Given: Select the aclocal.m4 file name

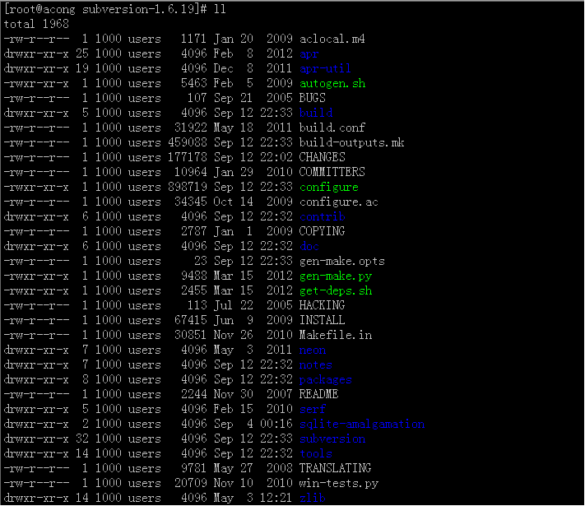Looking at the screenshot, I should click(x=332, y=39).
